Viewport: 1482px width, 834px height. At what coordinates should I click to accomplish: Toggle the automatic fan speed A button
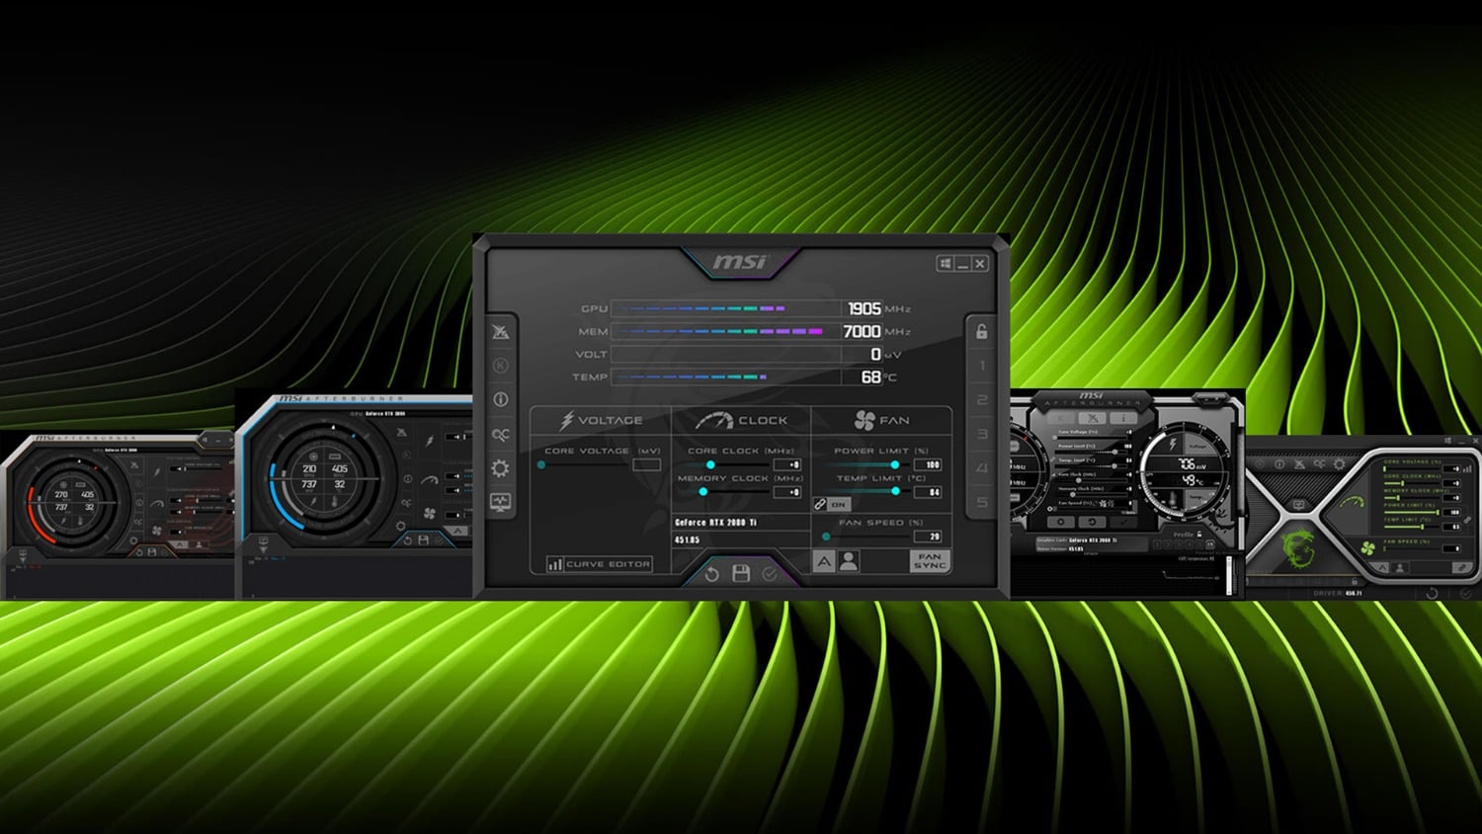click(824, 561)
